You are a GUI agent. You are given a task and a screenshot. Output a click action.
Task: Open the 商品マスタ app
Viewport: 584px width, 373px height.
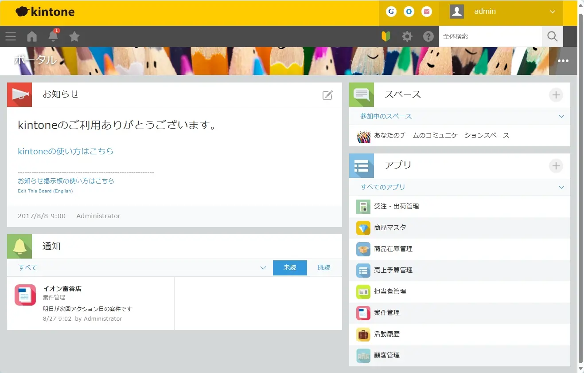tap(459, 228)
